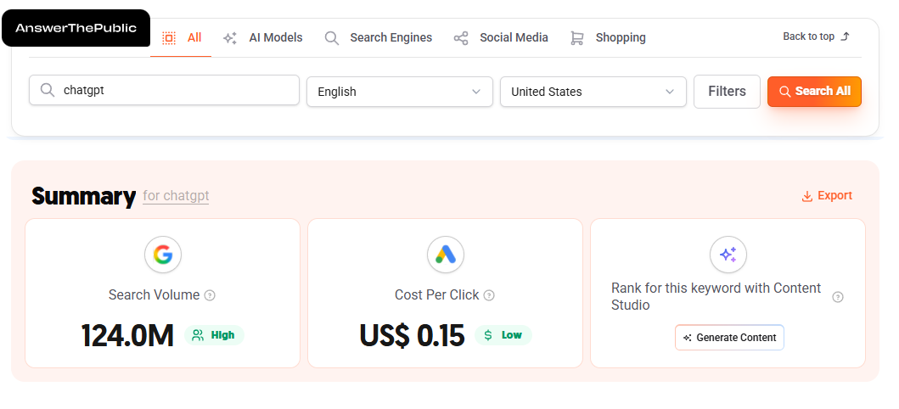Open the English language dropdown
This screenshot has height=409, width=899.
click(400, 92)
